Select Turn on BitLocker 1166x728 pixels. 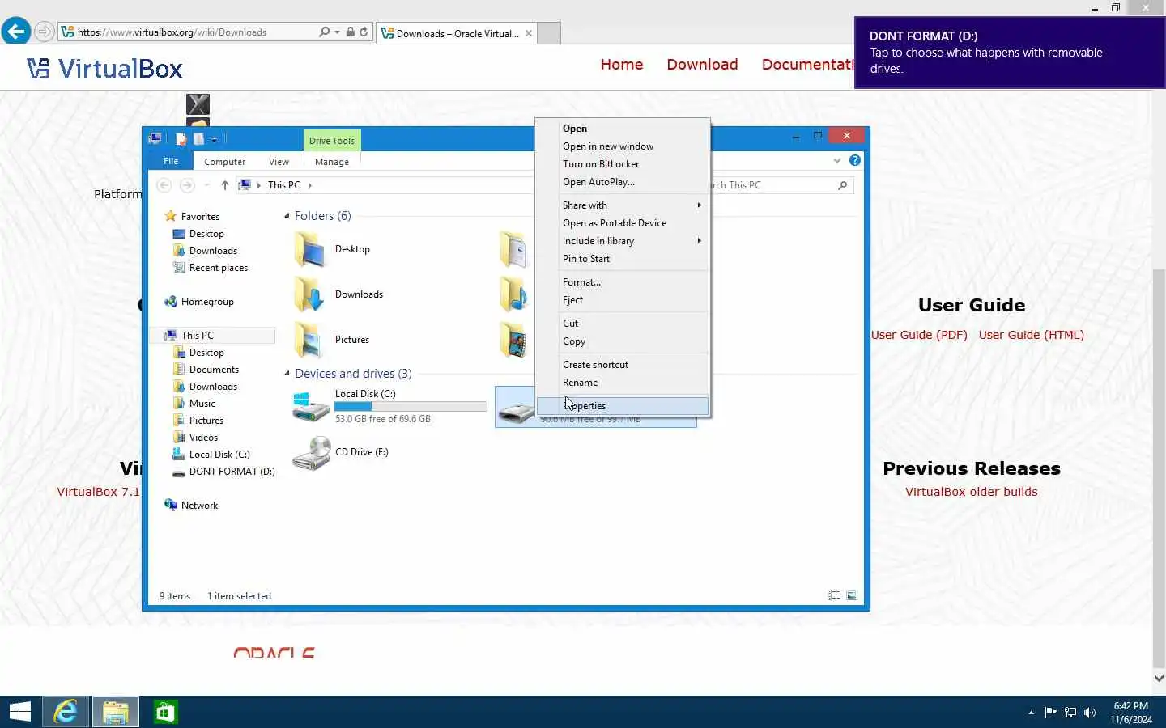click(x=623, y=164)
